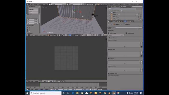Select the highlighted mesh Data properties tab
169x95 pixels.
click(125, 21)
